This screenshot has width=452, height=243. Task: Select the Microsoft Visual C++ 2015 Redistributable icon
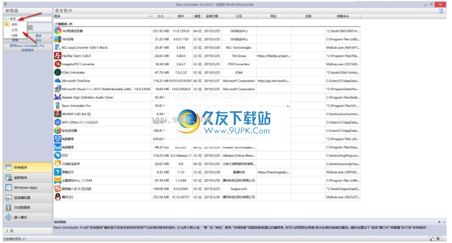tap(58, 89)
